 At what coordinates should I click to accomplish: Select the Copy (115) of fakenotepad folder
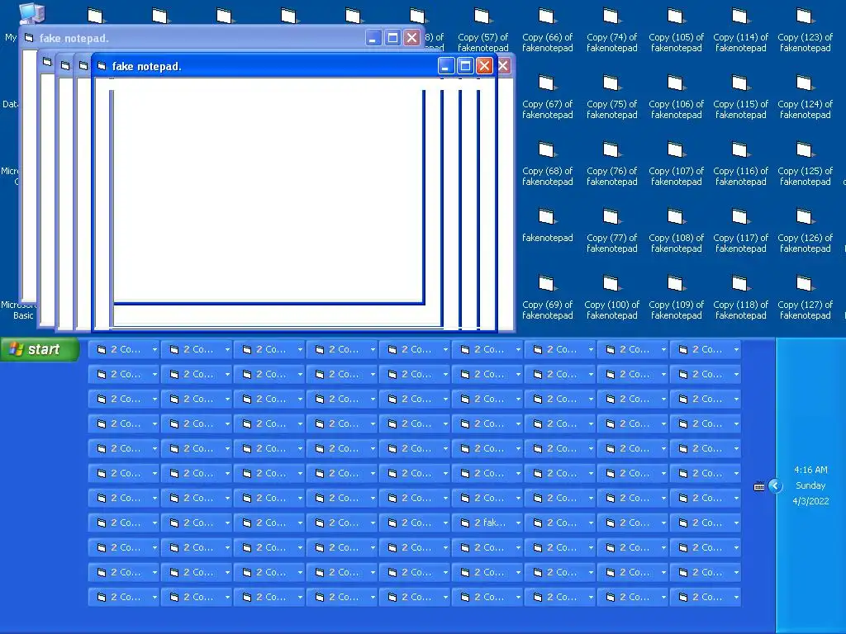click(x=740, y=97)
